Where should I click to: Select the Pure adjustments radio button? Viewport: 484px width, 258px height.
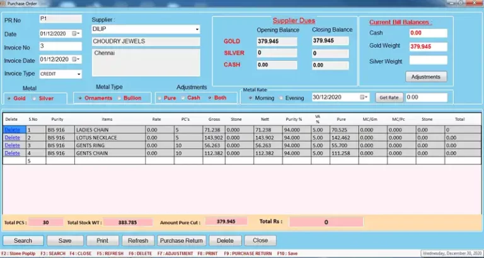pos(159,98)
